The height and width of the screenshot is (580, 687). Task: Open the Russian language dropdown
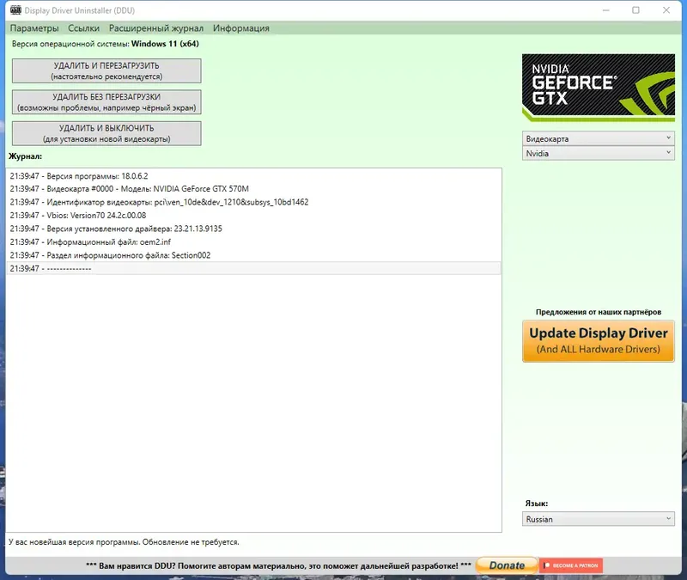pyautogui.click(x=598, y=519)
